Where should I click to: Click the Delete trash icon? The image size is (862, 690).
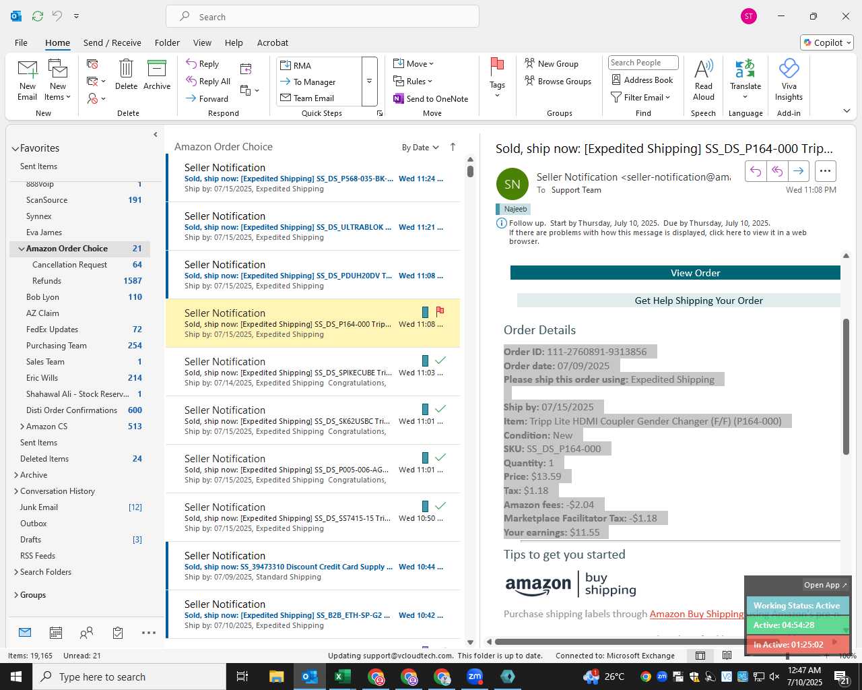click(126, 74)
